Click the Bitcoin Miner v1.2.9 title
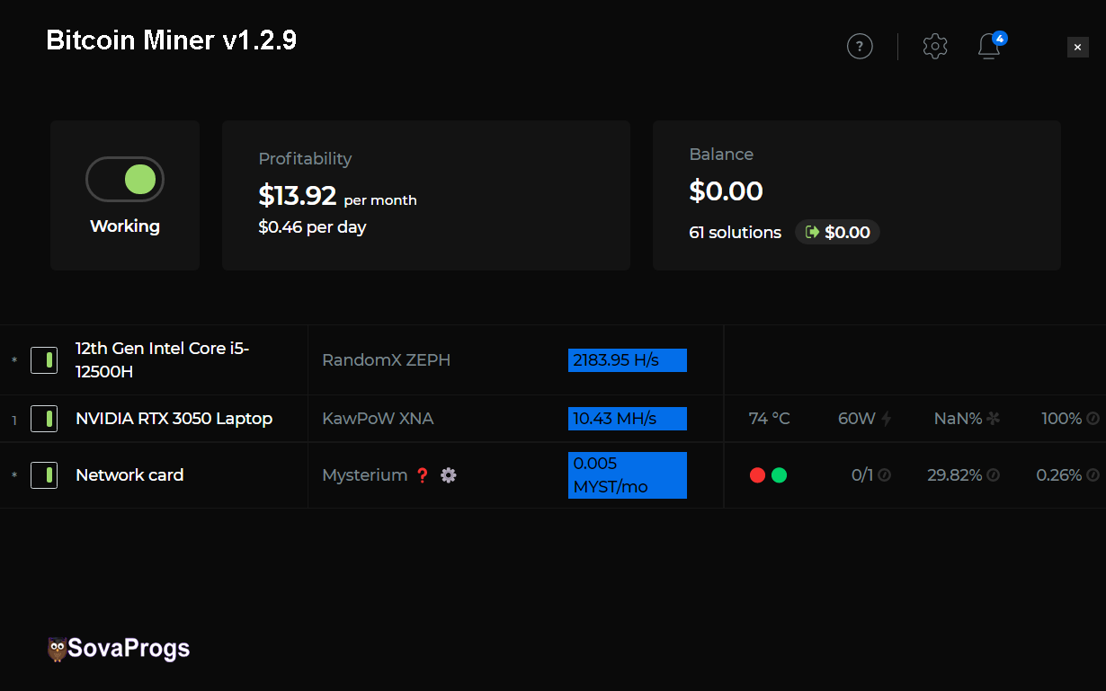This screenshot has height=691, width=1106. 172,40
